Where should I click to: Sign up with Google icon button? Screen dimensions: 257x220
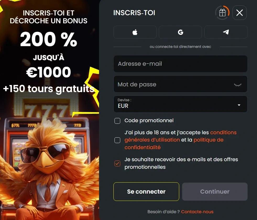pyautogui.click(x=180, y=32)
